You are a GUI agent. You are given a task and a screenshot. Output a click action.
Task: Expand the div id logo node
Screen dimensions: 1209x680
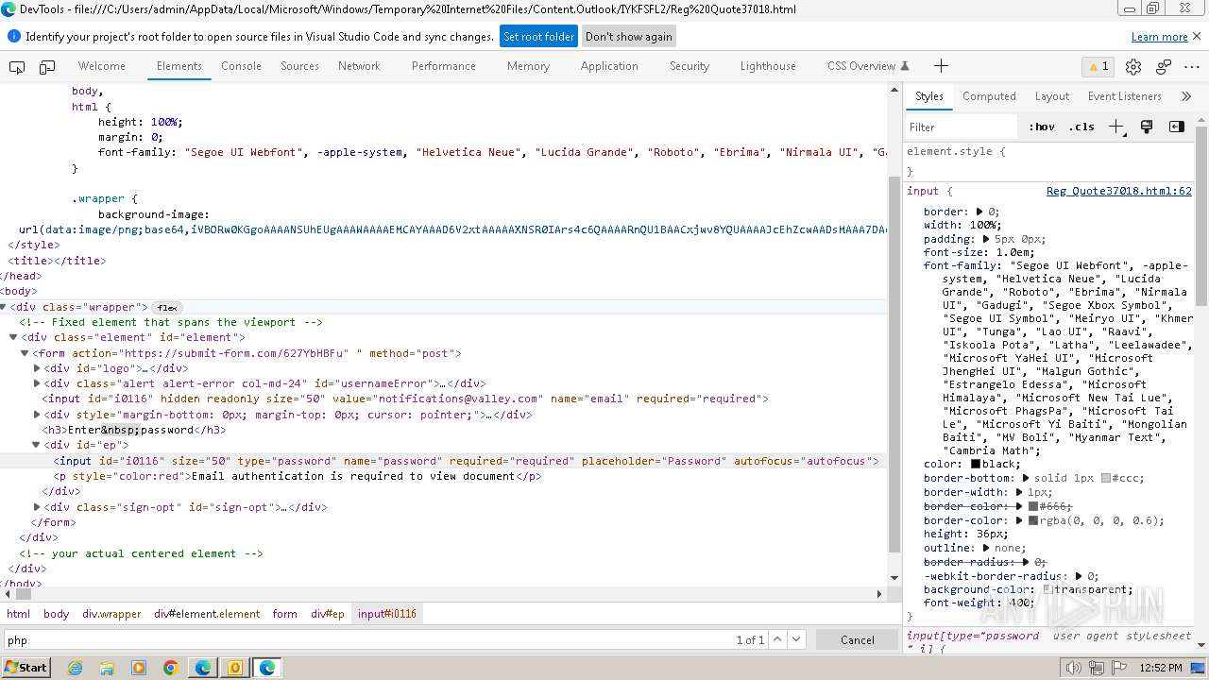pos(37,368)
